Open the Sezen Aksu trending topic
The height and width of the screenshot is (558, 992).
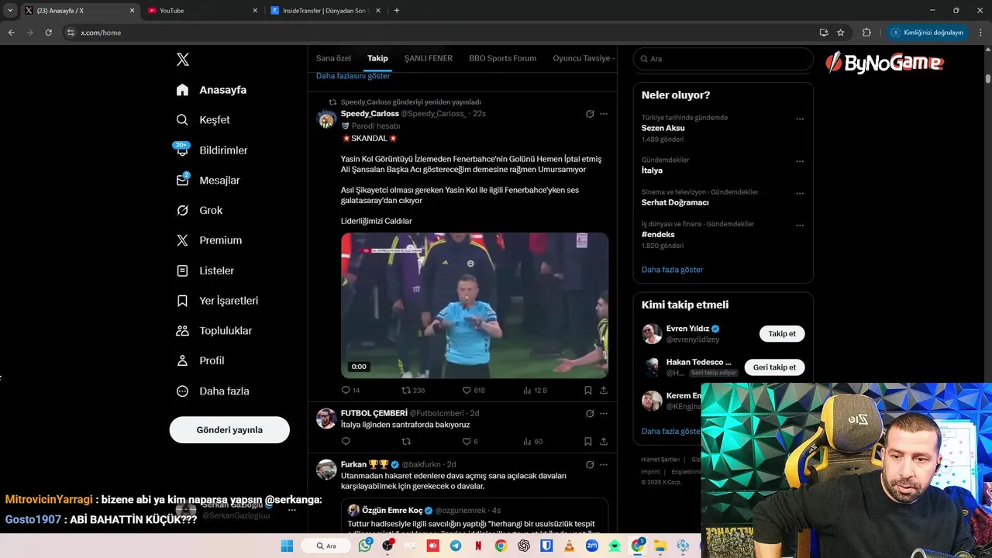(x=663, y=128)
